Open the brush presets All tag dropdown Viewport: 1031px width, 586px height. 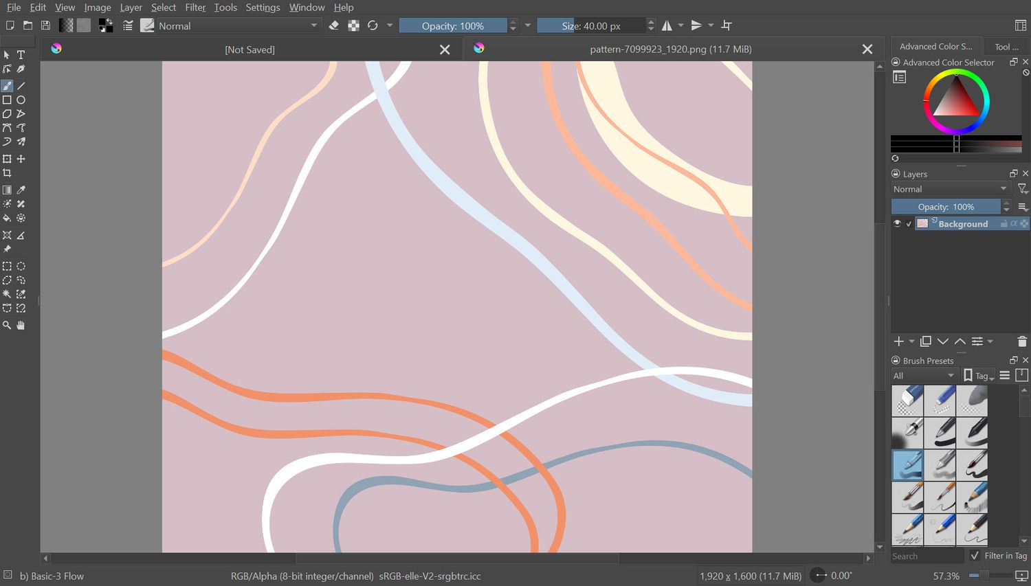point(924,375)
